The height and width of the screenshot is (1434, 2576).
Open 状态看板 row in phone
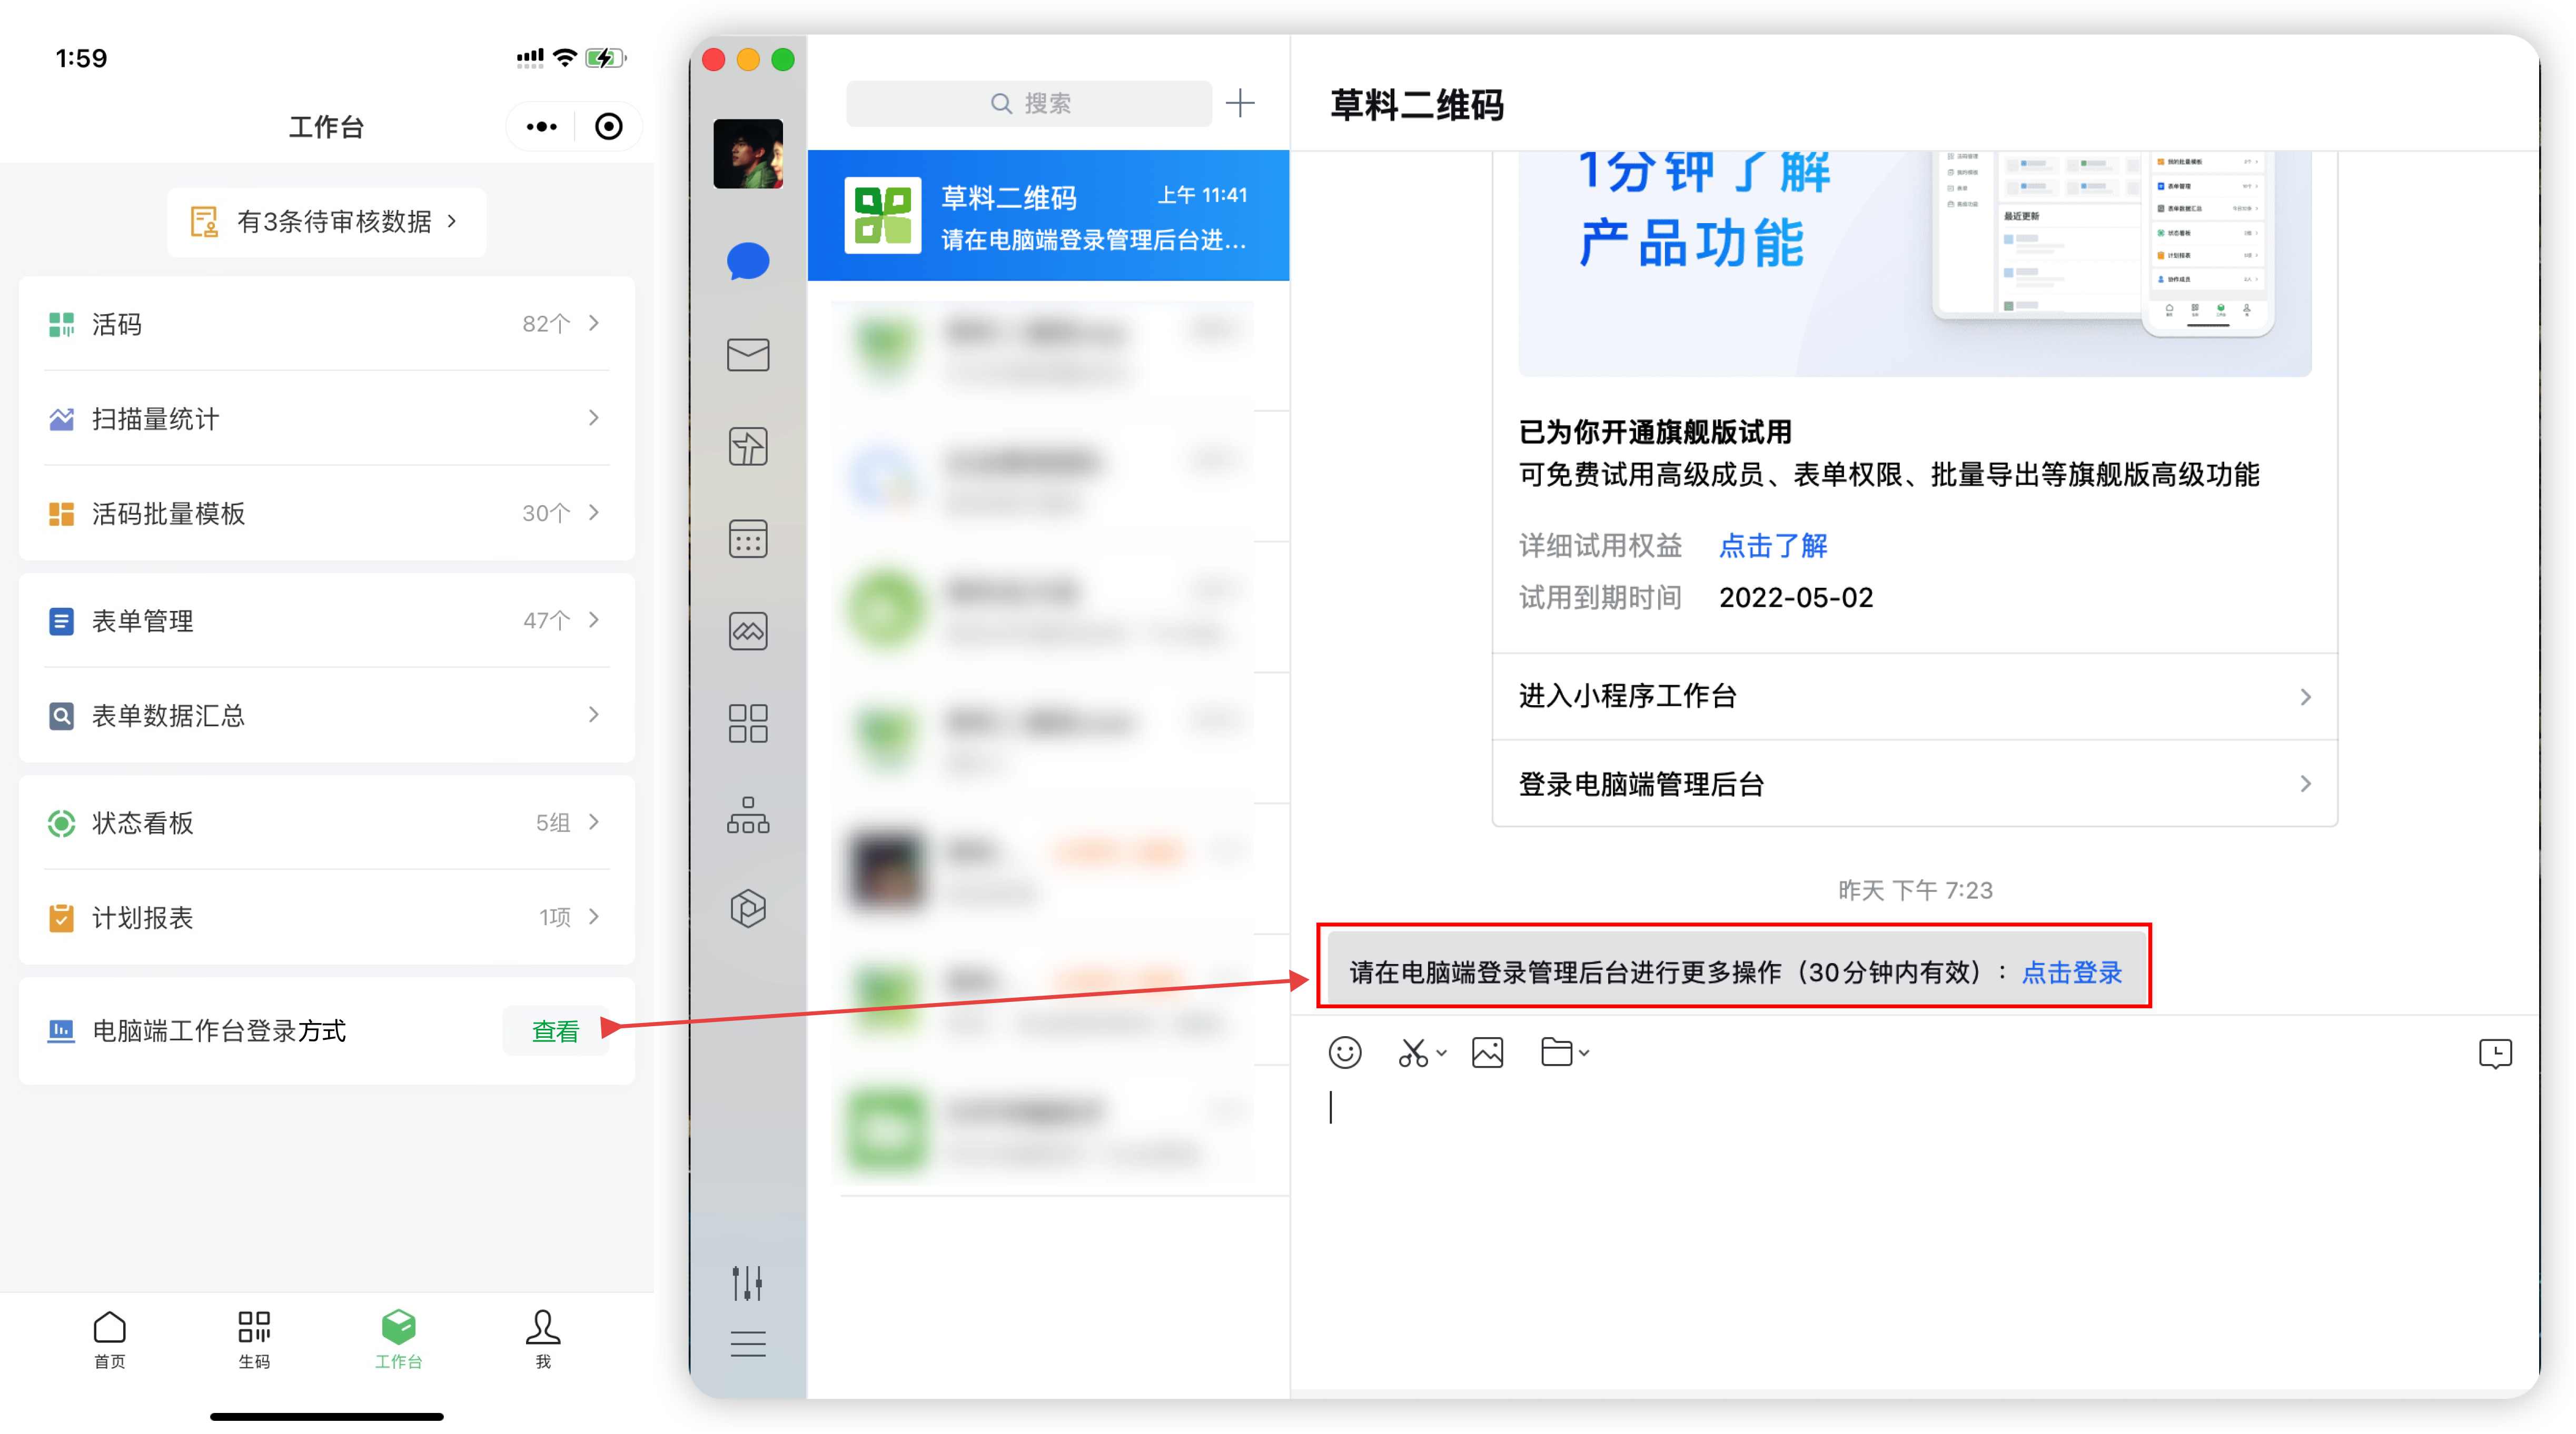click(326, 823)
